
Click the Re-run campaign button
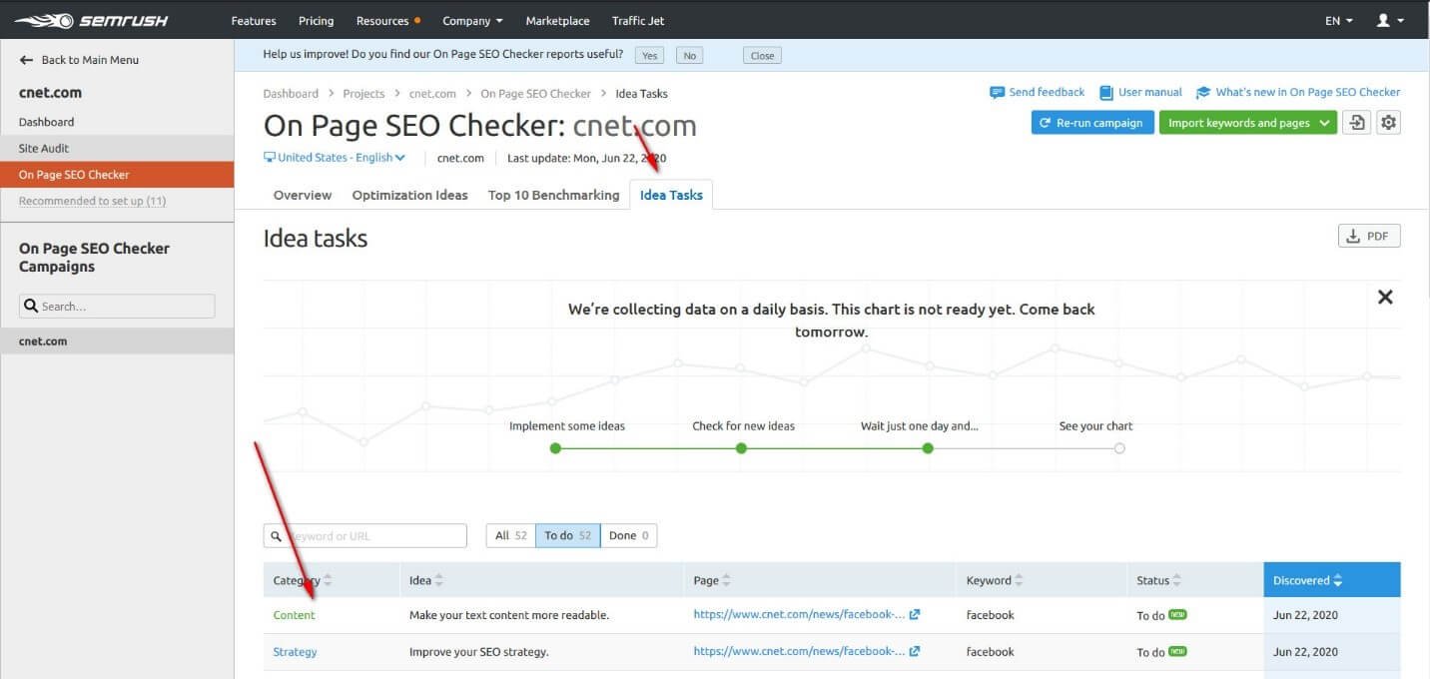pyautogui.click(x=1092, y=123)
